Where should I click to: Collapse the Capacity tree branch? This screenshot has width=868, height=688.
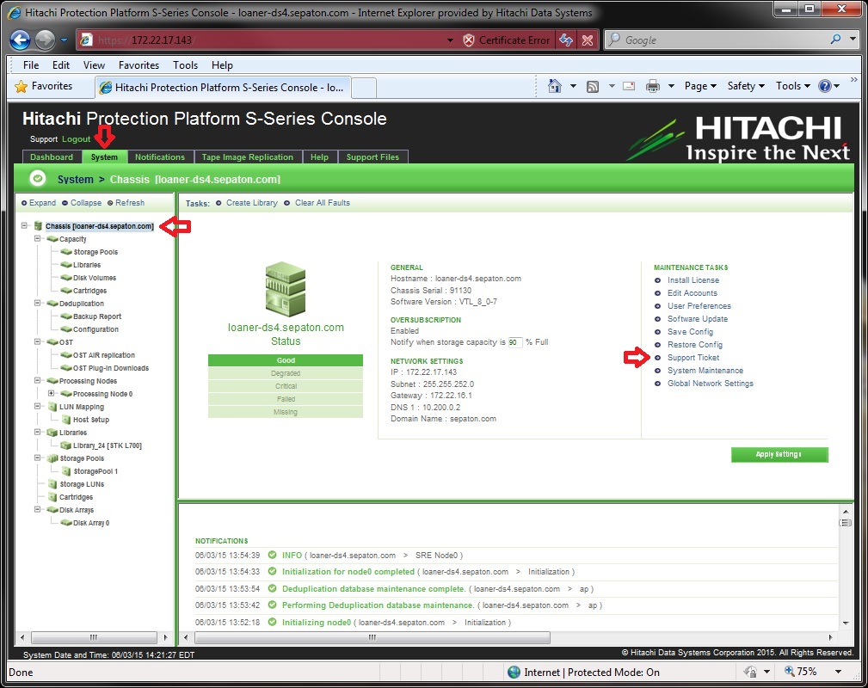(x=38, y=238)
